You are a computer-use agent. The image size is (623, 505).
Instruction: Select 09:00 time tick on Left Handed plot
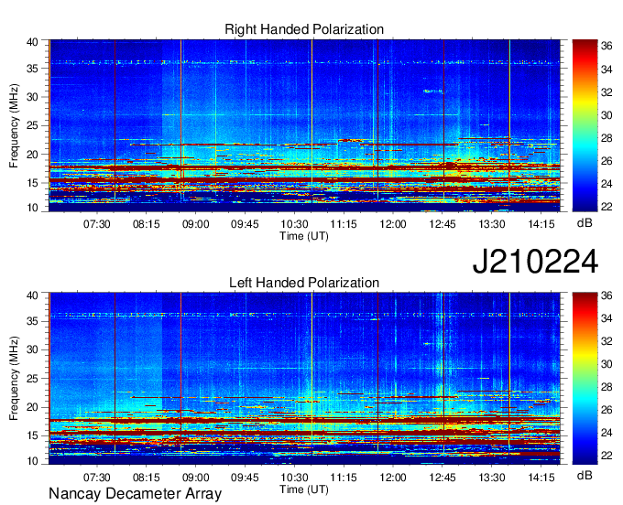[x=195, y=478]
